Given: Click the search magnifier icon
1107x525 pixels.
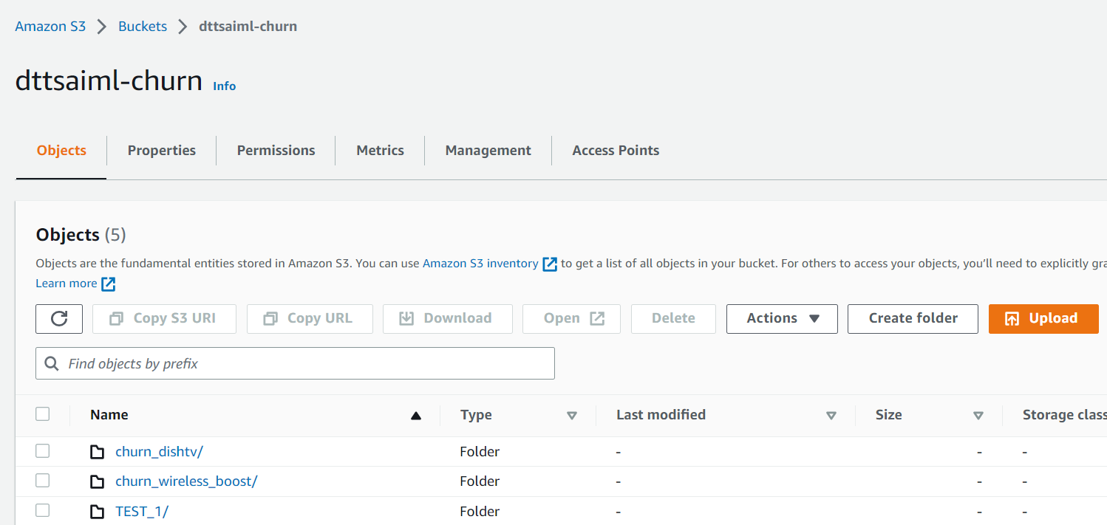Looking at the screenshot, I should coord(51,363).
